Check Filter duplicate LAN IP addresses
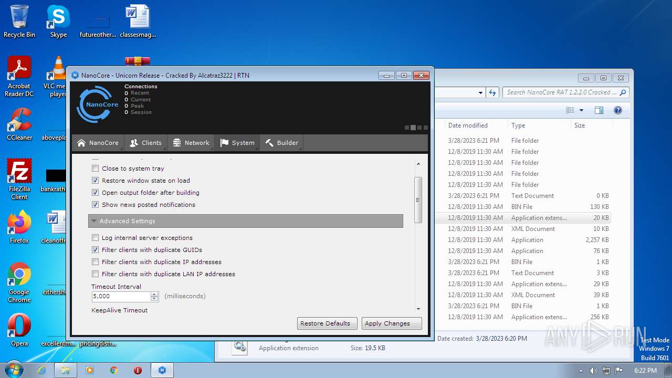 pyautogui.click(x=95, y=274)
